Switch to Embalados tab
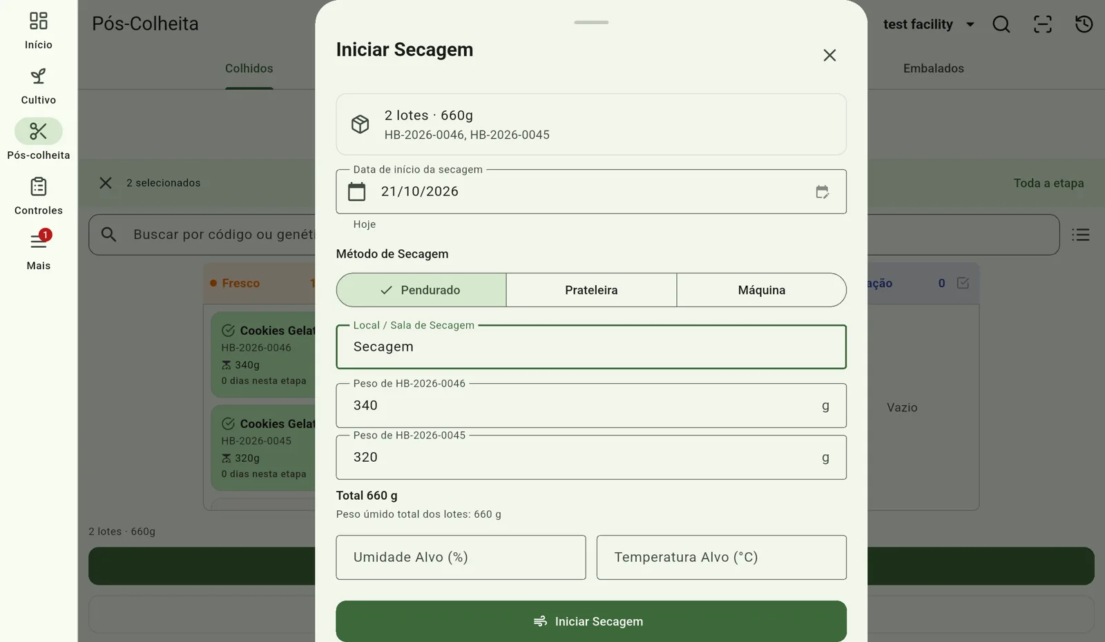Viewport: 1105px width, 642px height. click(x=934, y=68)
